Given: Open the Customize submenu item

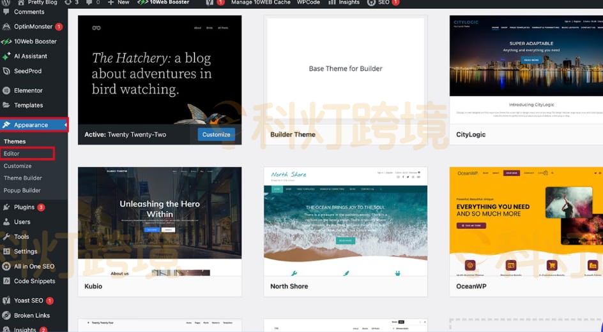Looking at the screenshot, I should (x=18, y=166).
